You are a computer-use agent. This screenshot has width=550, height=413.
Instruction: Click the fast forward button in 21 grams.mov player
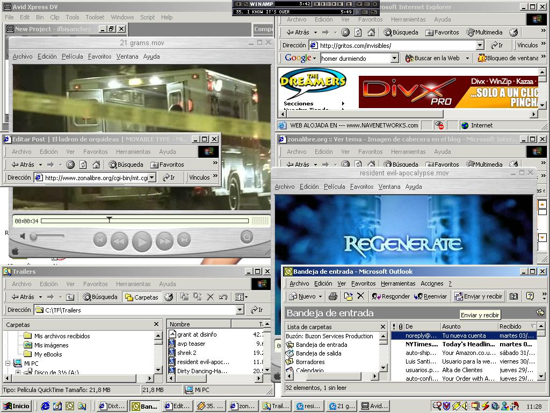pos(164,240)
